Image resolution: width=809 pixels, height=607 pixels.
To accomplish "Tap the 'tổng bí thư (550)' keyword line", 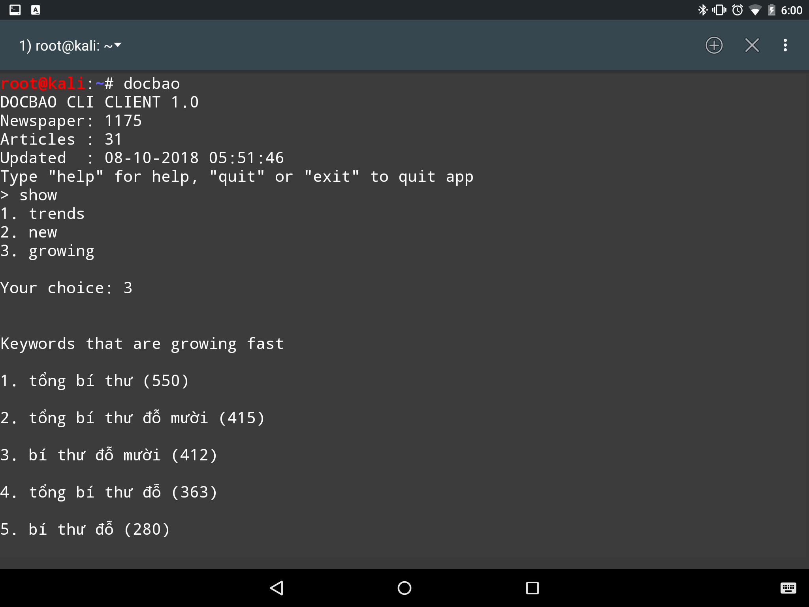I will tap(95, 381).
